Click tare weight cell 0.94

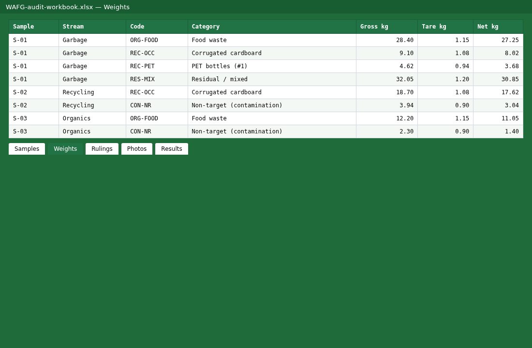(x=445, y=66)
